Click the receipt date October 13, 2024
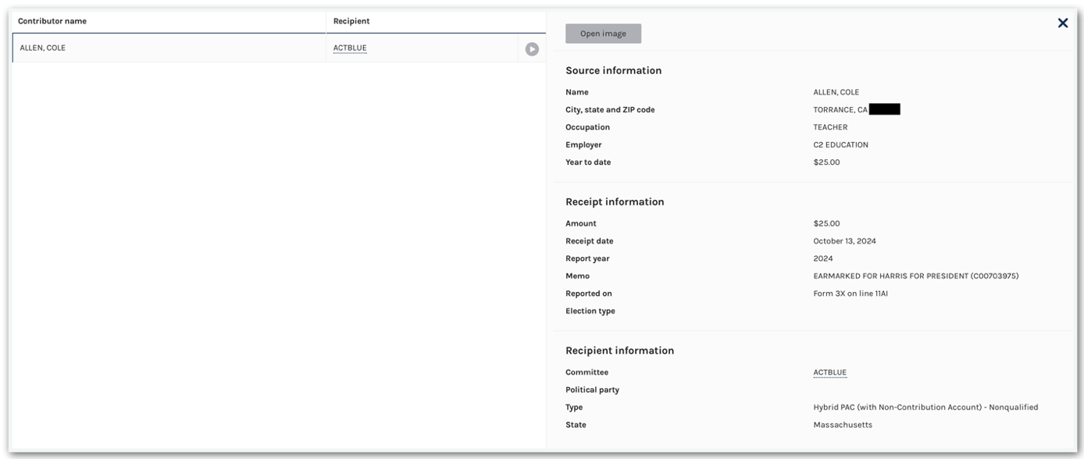1084x459 pixels. pos(844,241)
